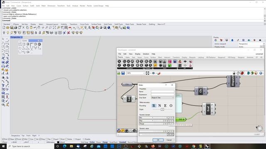Toggle the Point osnap checkbox
This screenshot has width=266, height=149.
click(16, 139)
